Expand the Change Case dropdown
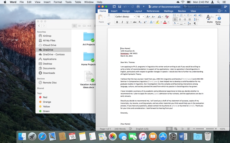 pos(162,17)
